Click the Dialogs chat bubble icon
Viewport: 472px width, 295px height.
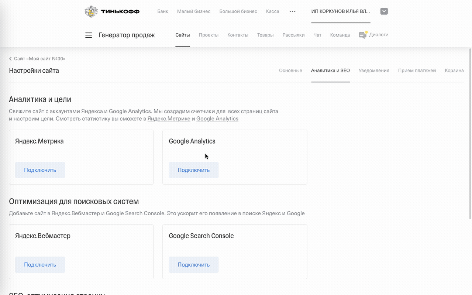[363, 35]
